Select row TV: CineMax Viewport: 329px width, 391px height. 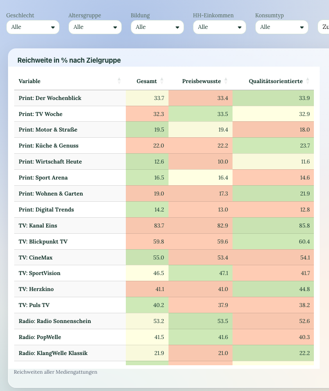coord(164,257)
